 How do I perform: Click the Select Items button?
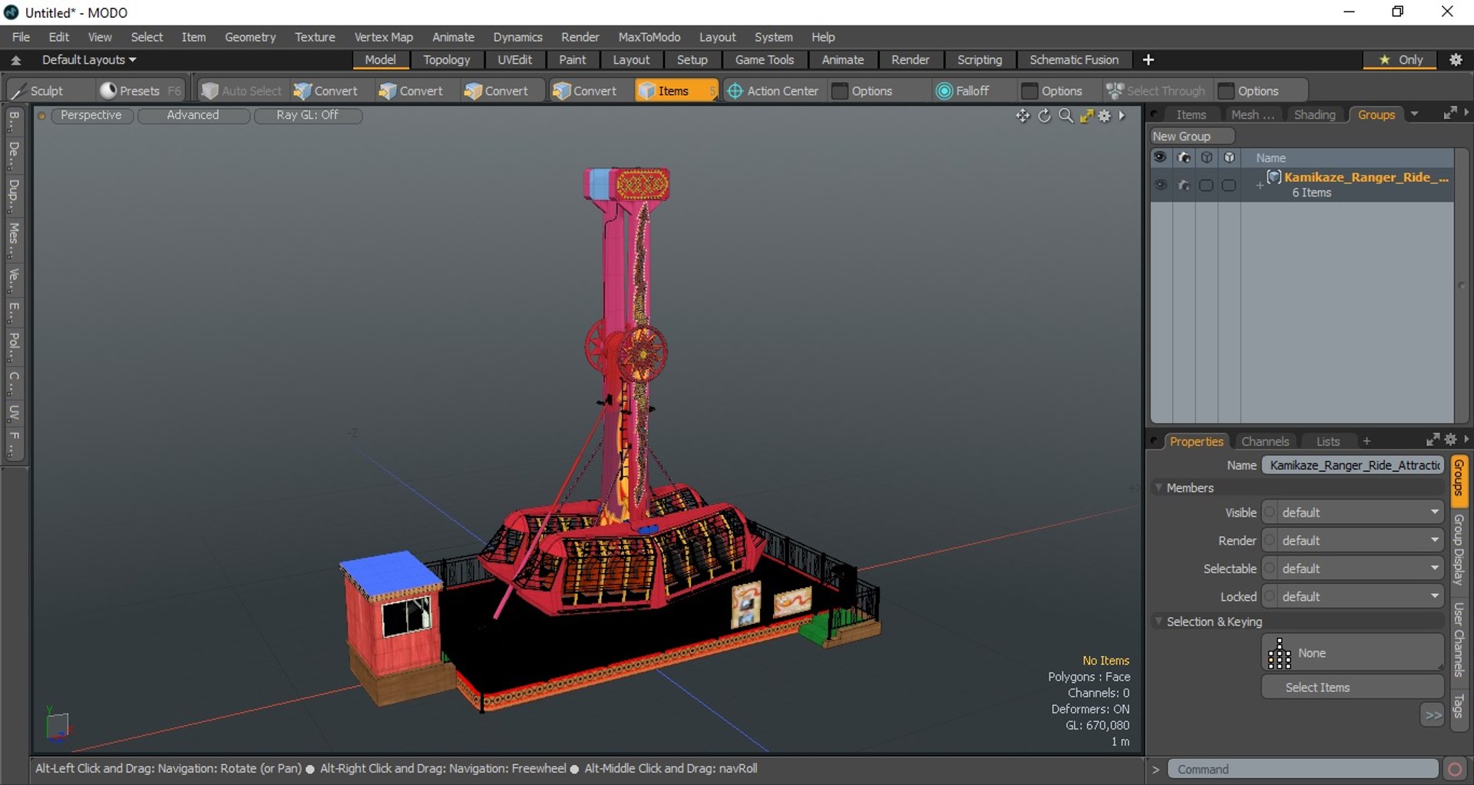pos(1353,688)
